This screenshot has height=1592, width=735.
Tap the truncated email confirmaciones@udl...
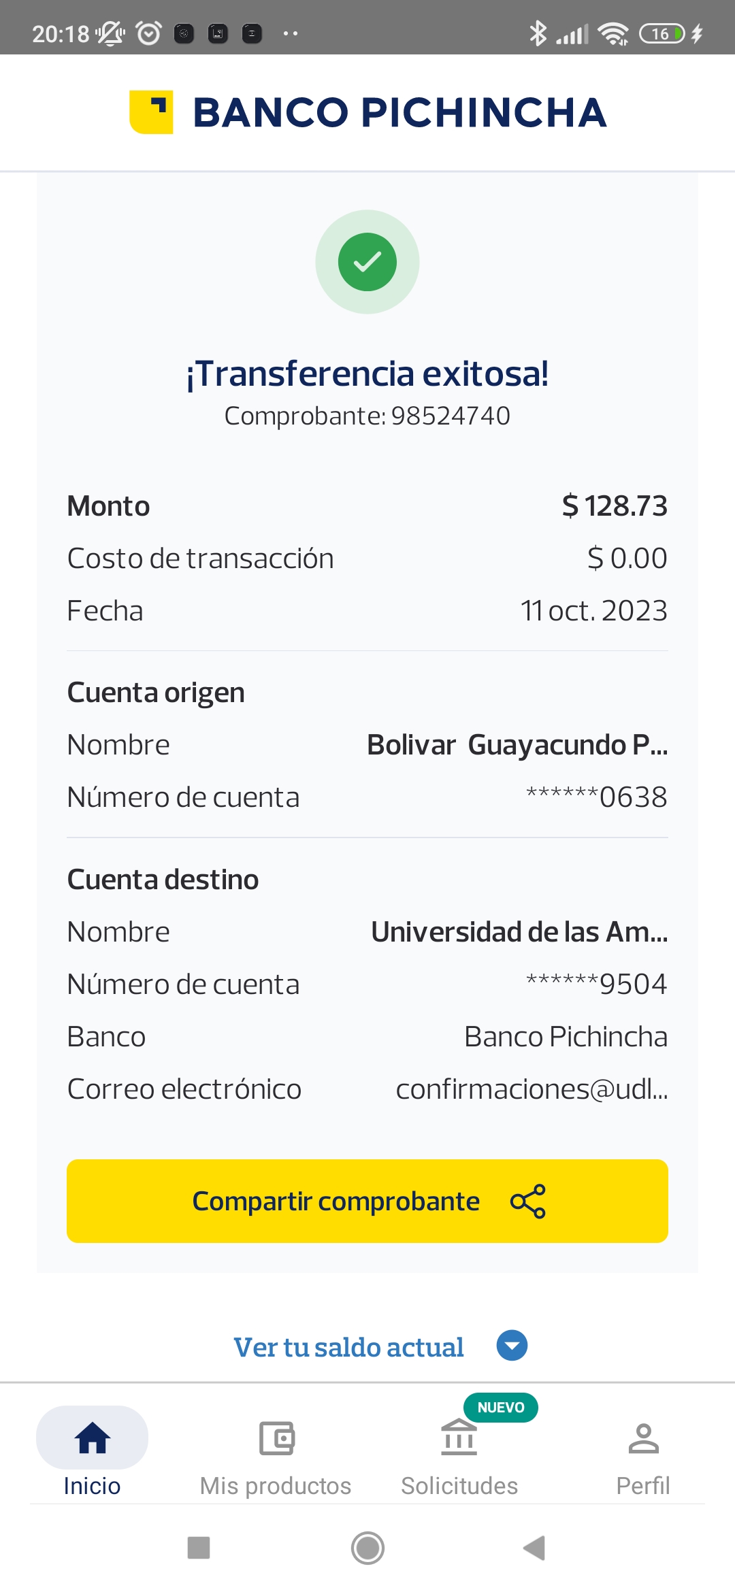[532, 1089]
